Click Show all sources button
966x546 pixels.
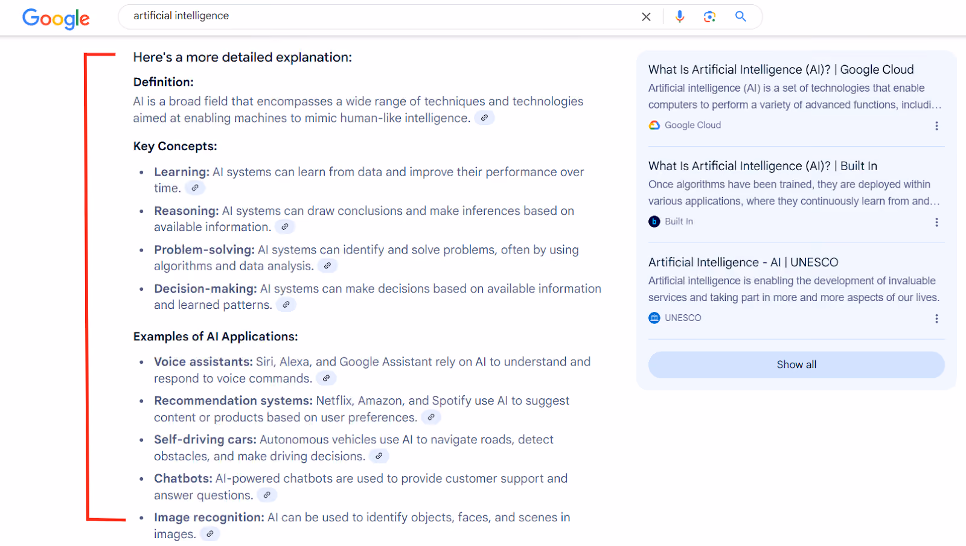click(x=796, y=364)
